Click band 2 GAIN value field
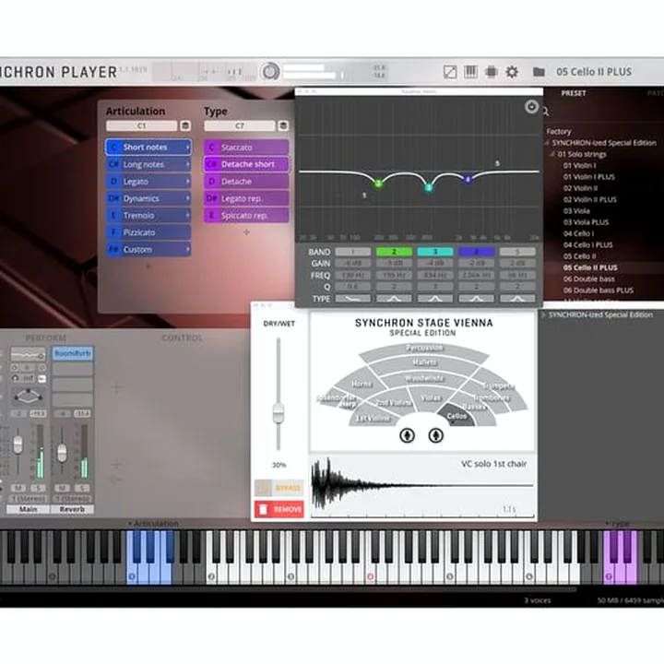This screenshot has width=664, height=664. click(x=394, y=264)
